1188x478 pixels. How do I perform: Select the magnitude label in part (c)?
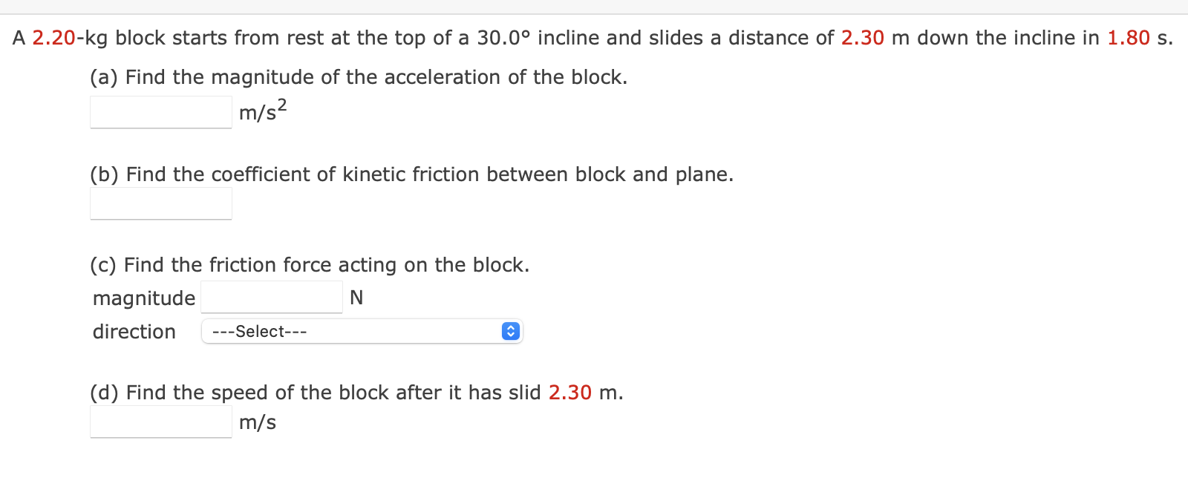[x=143, y=298]
